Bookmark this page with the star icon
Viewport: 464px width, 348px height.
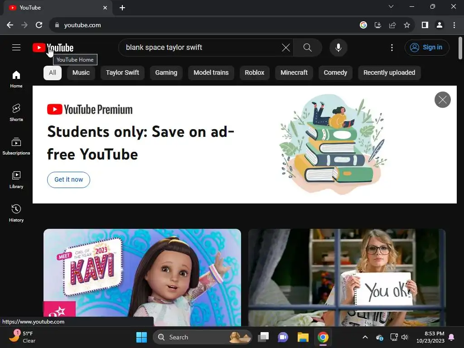tap(407, 25)
